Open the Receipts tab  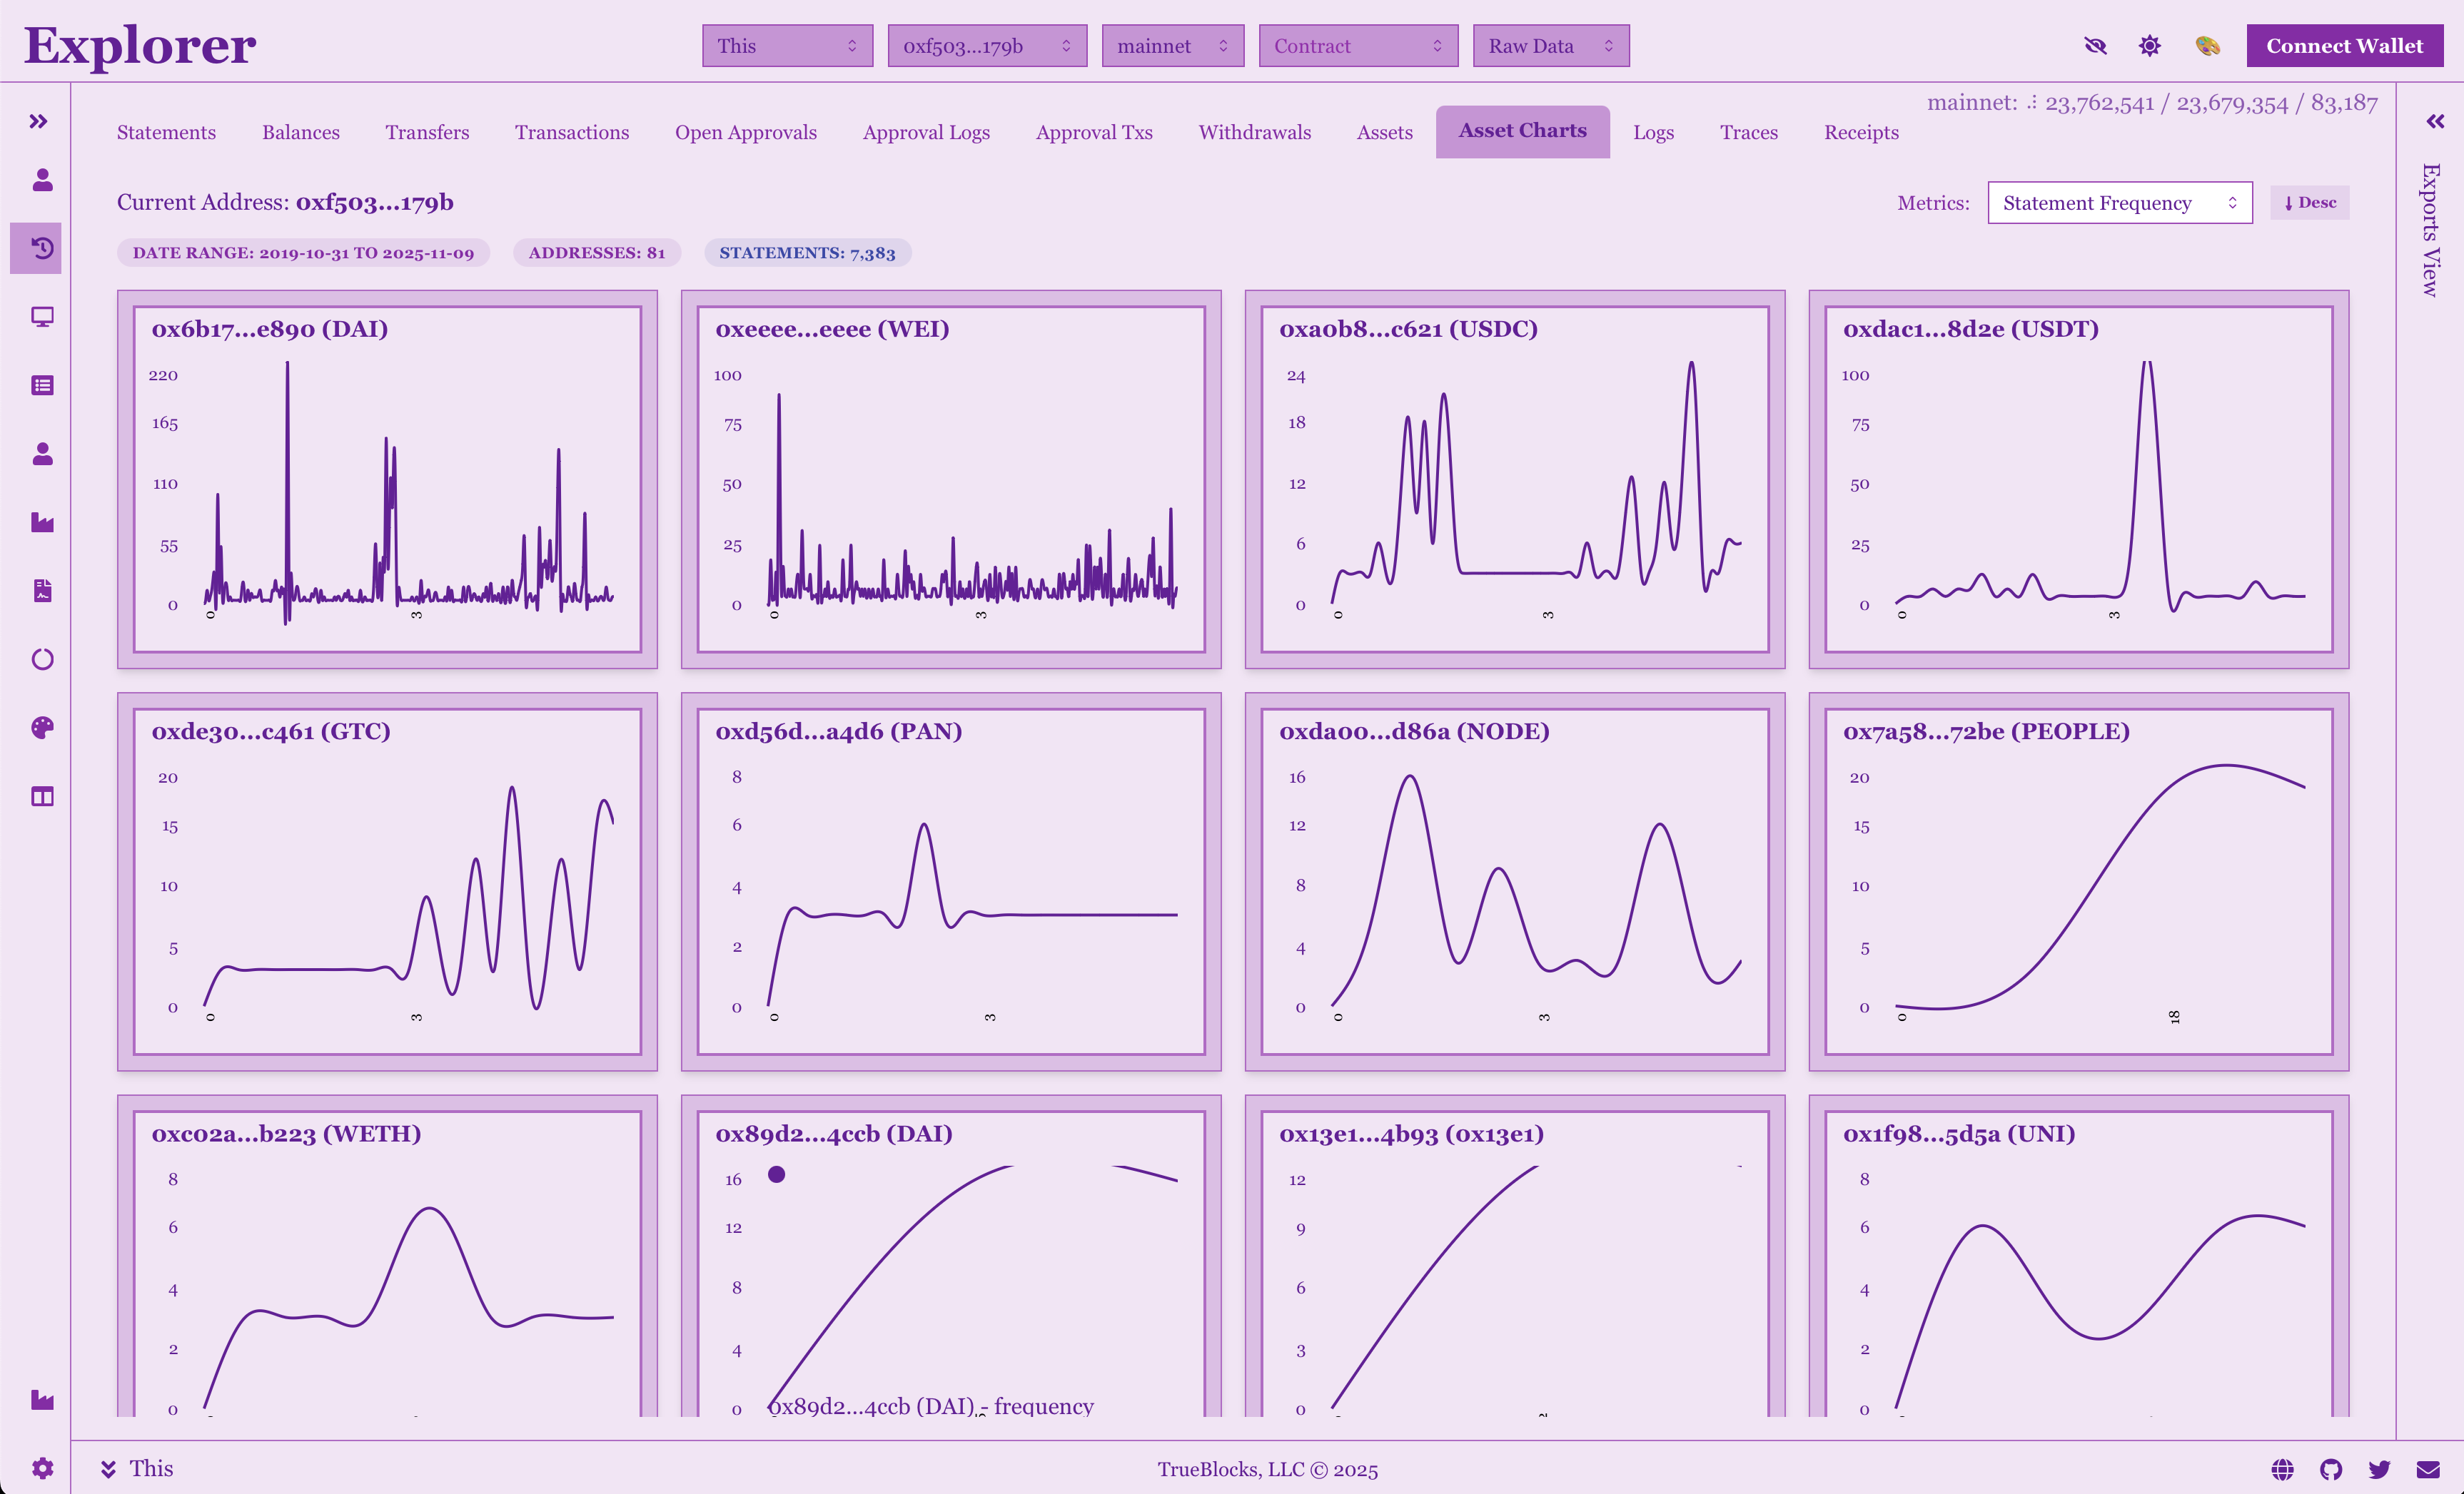coord(1861,132)
